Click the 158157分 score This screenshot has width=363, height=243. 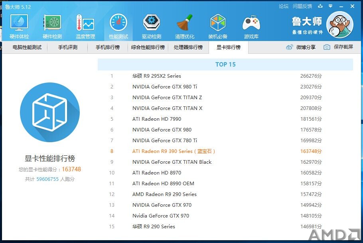tap(311, 183)
